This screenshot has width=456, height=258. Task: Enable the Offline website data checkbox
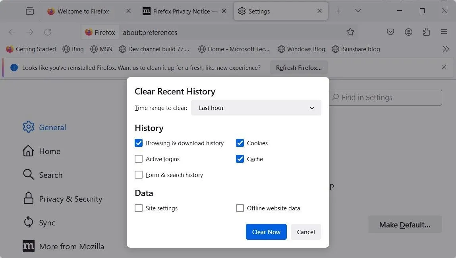pyautogui.click(x=240, y=208)
